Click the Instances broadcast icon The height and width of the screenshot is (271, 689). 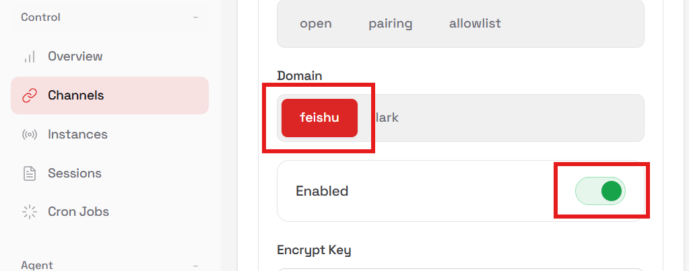click(x=29, y=134)
